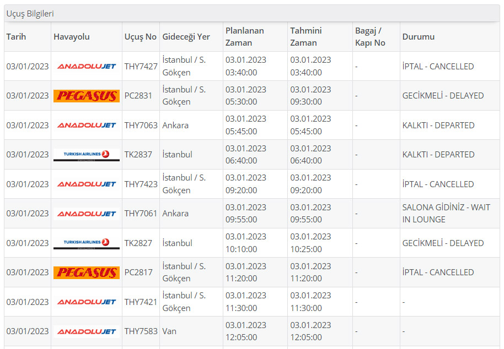Click the AnadoluJet logo for flight THY7061
The image size is (504, 349).
coord(87,214)
